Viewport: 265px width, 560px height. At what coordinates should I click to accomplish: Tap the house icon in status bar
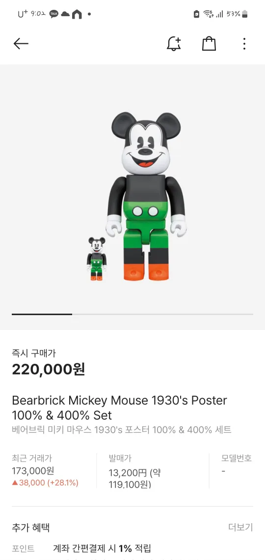pos(77,14)
